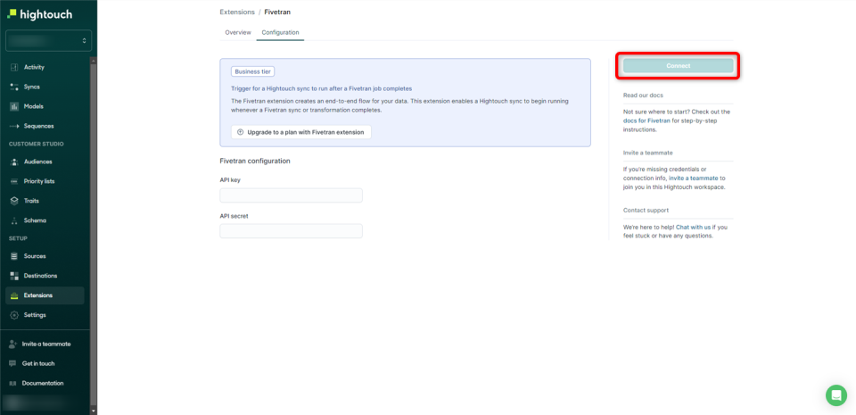The width and height of the screenshot is (856, 415).
Task: Click the sidebar vertical scrollbar
Action: point(94,232)
